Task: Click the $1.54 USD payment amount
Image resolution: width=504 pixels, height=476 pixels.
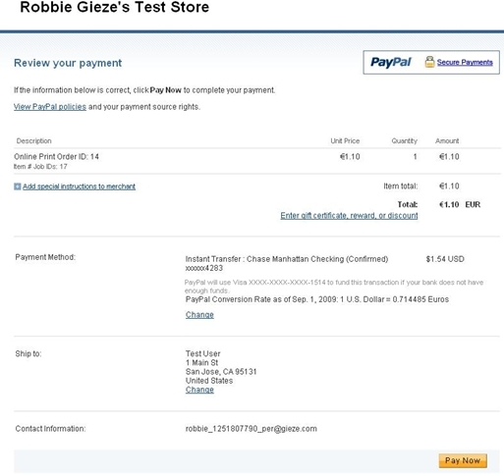Action: pyautogui.click(x=445, y=259)
